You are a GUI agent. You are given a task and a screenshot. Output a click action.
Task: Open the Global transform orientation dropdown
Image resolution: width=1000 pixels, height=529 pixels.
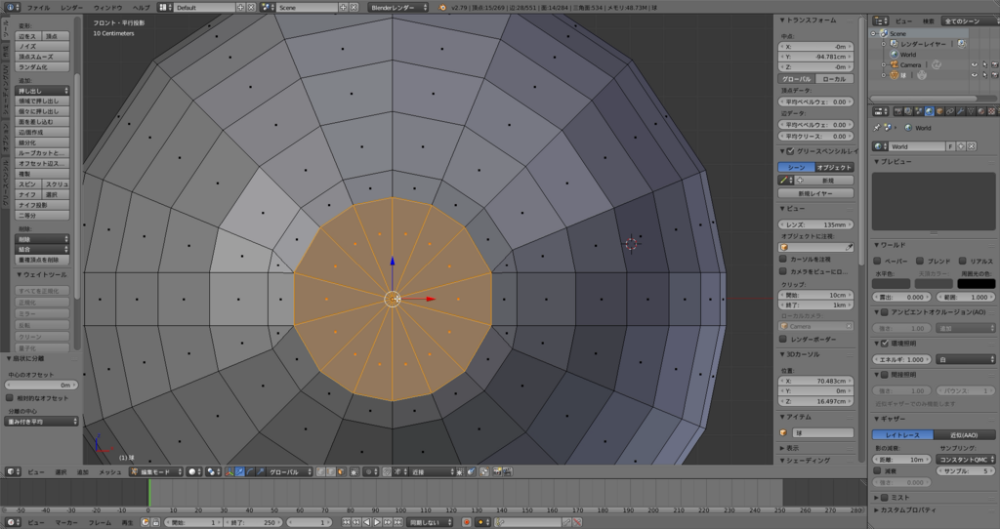289,471
